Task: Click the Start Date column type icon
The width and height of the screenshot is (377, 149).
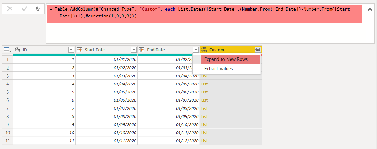Action: [x=79, y=50]
